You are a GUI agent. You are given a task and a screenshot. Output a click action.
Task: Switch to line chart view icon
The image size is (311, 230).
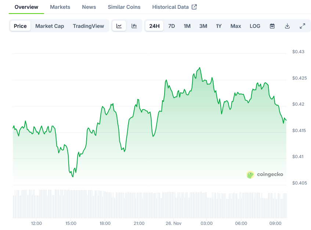point(119,26)
